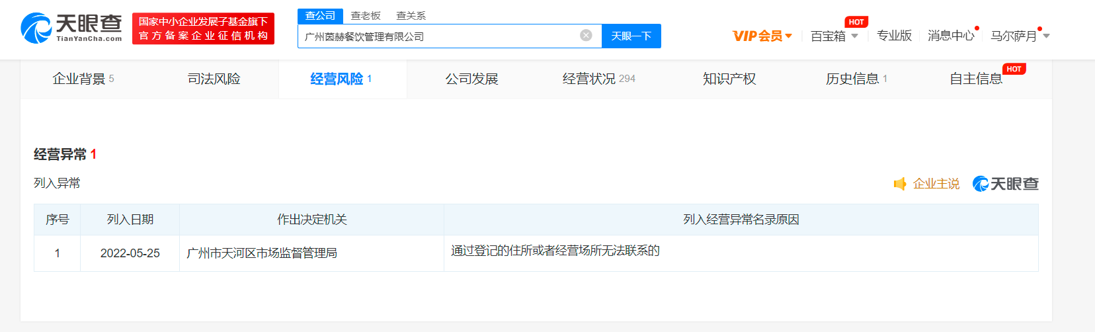Click the red official agency banner
The image size is (1095, 332).
[203, 28]
